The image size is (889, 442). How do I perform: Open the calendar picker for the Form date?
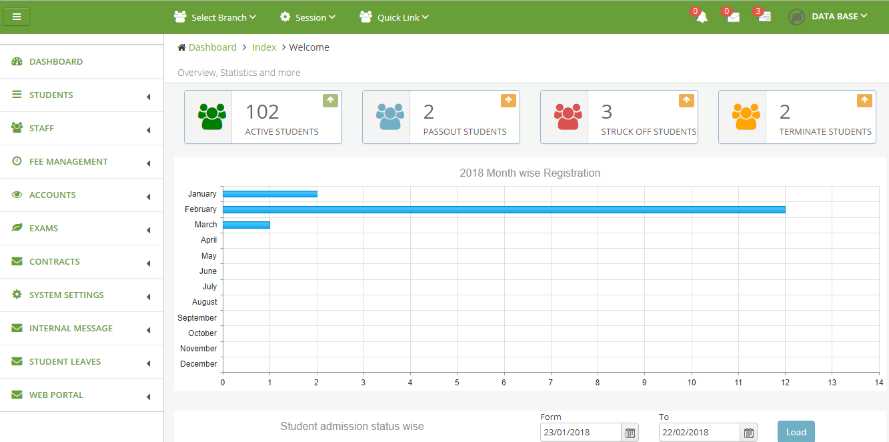click(630, 432)
